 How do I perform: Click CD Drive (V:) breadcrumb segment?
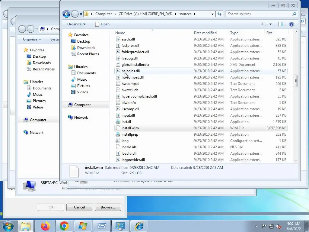click(145, 14)
